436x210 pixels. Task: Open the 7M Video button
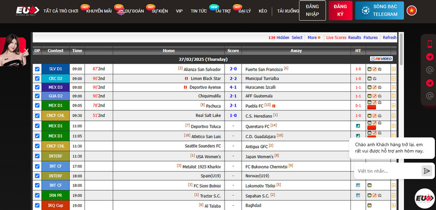(x=381, y=59)
